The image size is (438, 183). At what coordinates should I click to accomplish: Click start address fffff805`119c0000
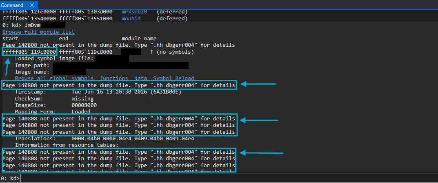(29, 52)
